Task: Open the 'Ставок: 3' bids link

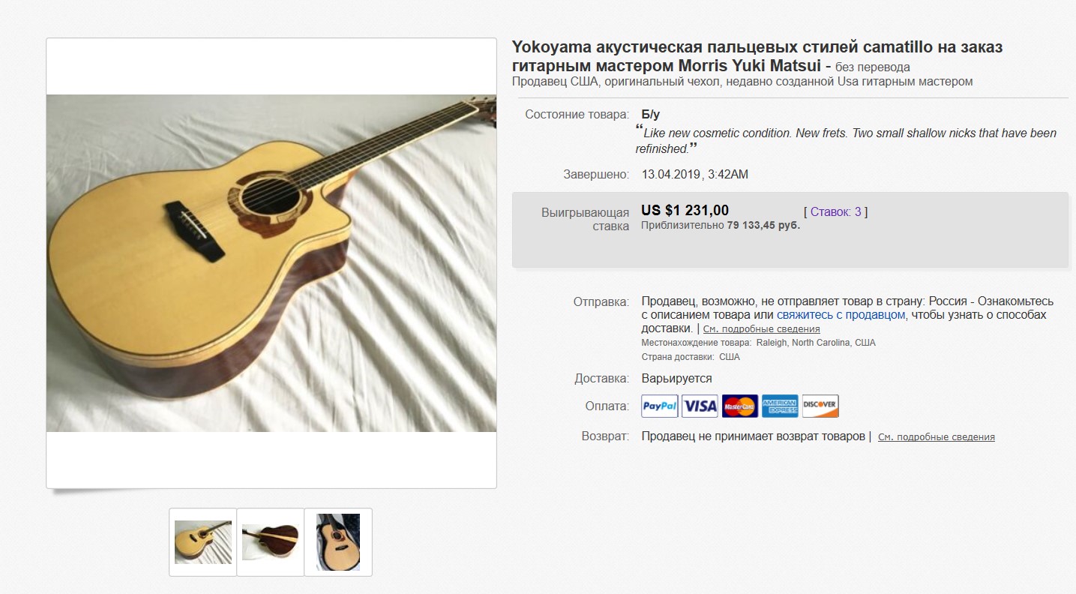Action: point(836,211)
